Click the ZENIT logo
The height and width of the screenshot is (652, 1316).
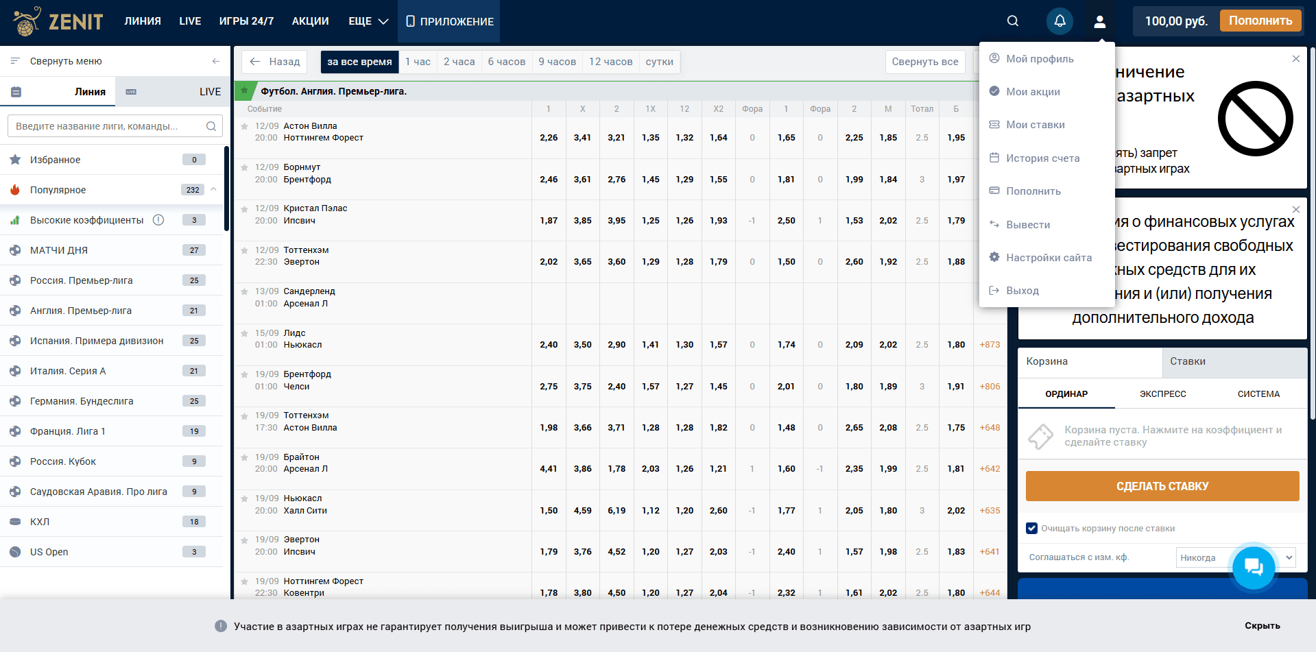pyautogui.click(x=58, y=21)
